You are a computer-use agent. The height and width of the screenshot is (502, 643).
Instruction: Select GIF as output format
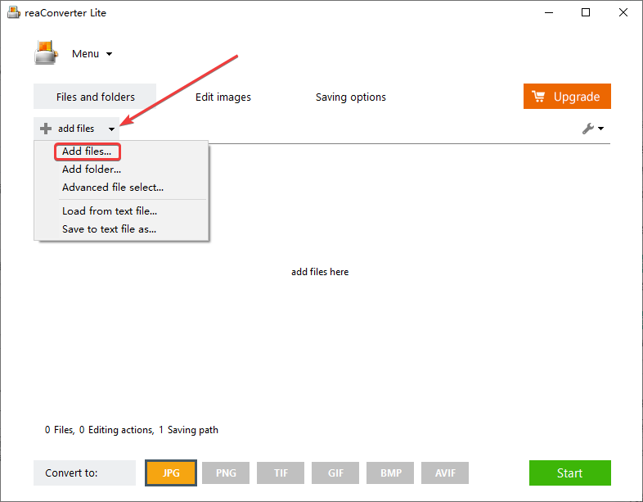pyautogui.click(x=335, y=473)
